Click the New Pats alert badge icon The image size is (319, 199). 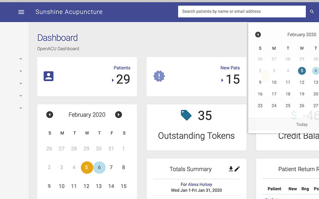click(159, 76)
